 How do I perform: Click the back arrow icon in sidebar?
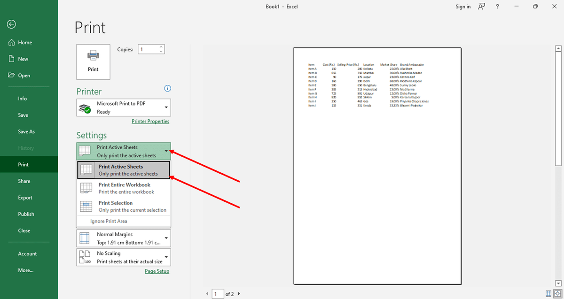tap(12, 24)
